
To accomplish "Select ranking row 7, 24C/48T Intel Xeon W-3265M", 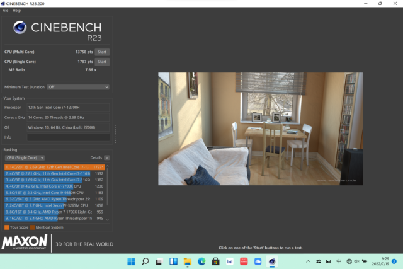I will (55, 205).
